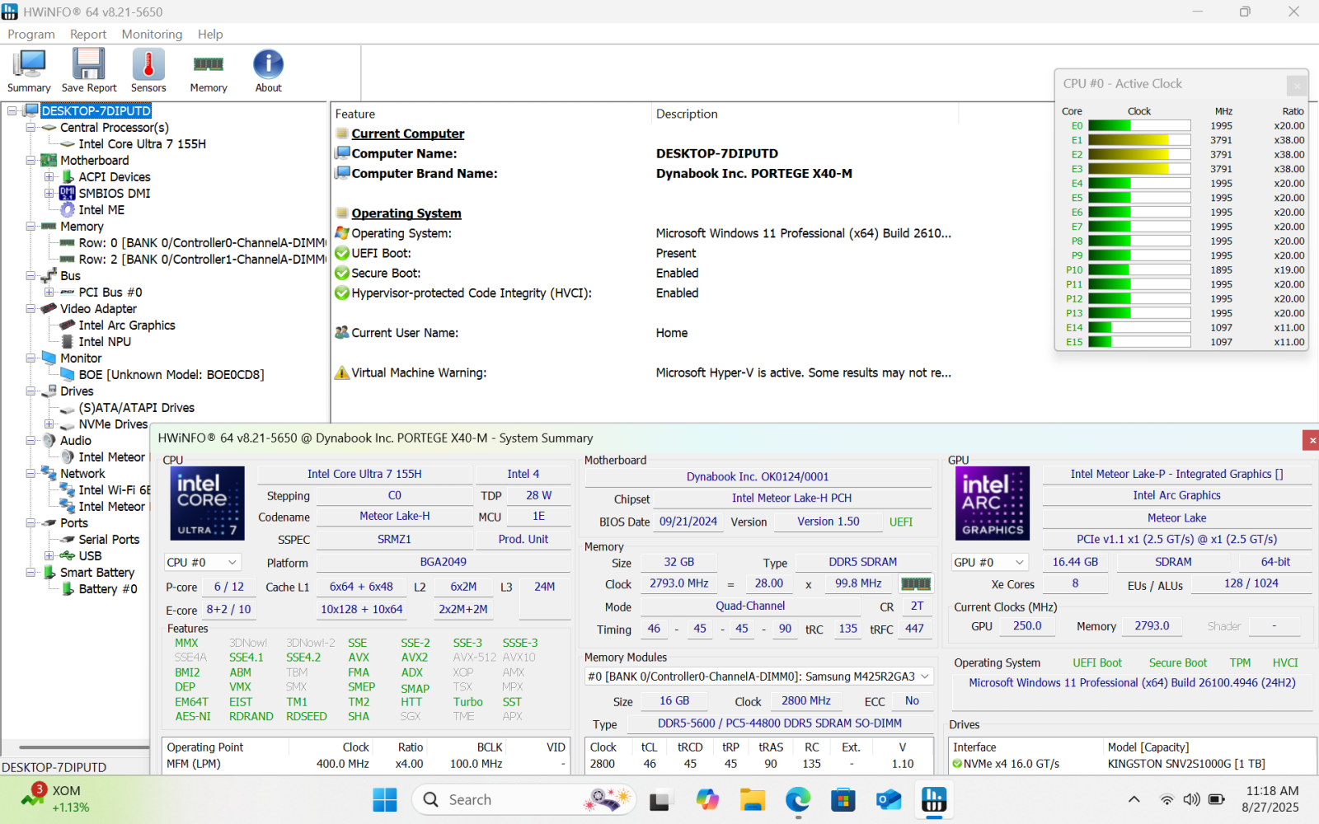Click the Microsoft Windows 11 Professional build line in System Summary

tap(1132, 683)
